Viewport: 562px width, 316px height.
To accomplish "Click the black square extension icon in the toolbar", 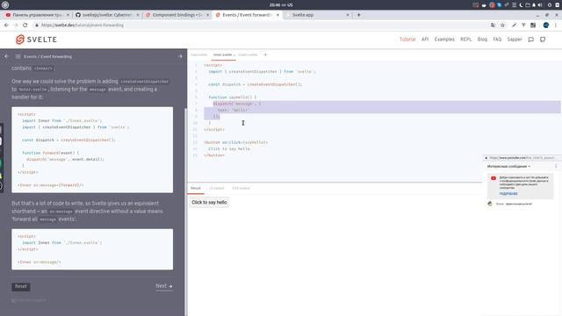I will [x=533, y=25].
